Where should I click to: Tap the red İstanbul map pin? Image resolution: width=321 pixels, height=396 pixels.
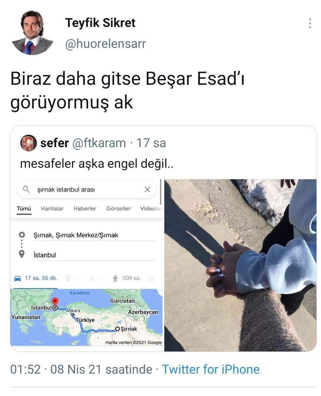55,303
